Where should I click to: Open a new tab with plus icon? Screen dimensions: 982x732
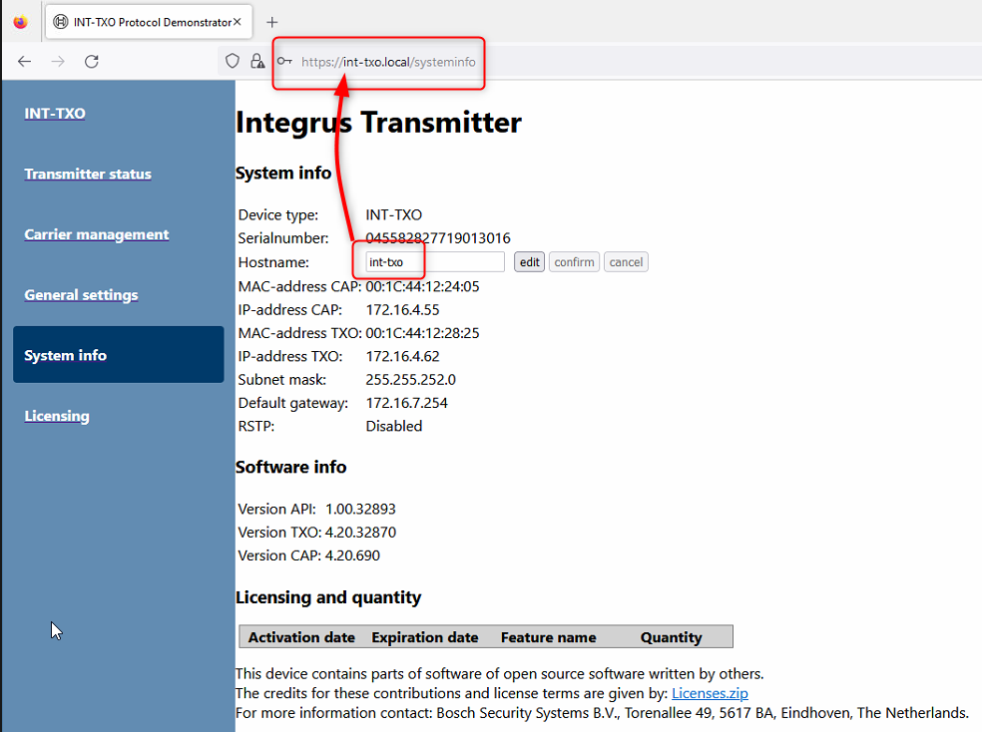point(272,22)
